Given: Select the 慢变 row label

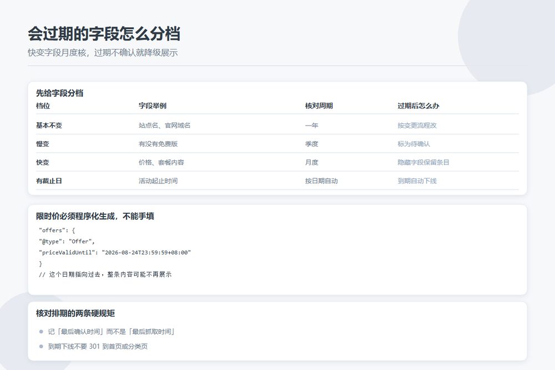Looking at the screenshot, I should [43, 144].
